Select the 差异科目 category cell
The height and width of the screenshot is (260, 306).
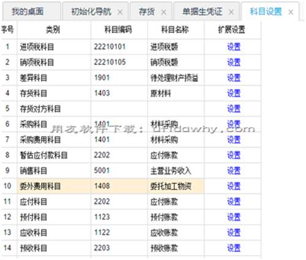point(54,78)
